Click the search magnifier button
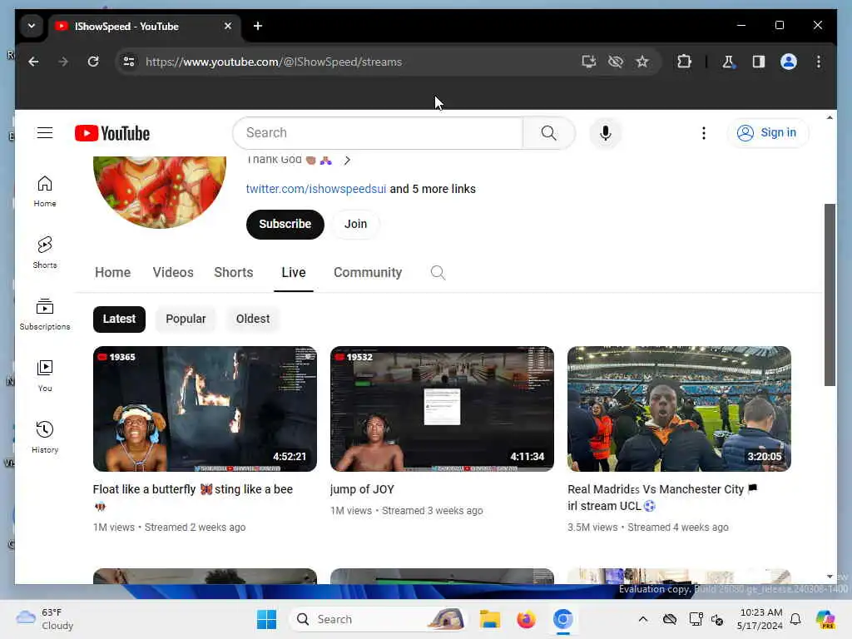This screenshot has height=639, width=852. point(549,132)
